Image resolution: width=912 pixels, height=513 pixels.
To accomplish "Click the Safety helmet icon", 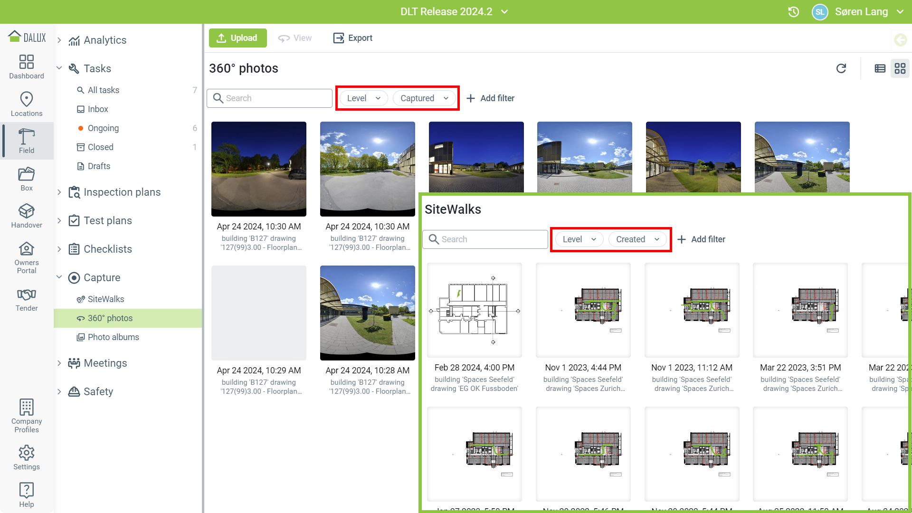I will click(x=74, y=391).
